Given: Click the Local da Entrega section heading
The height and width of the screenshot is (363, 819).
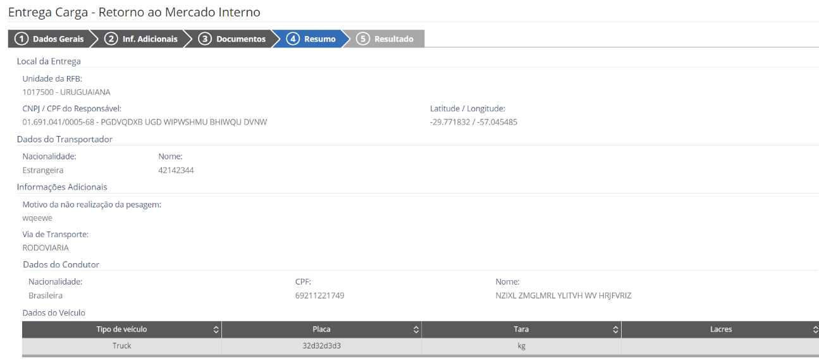Looking at the screenshot, I should [x=49, y=61].
